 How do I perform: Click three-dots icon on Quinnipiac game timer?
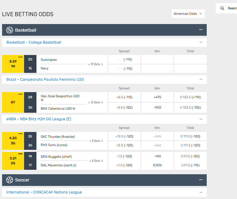tap(20, 57)
